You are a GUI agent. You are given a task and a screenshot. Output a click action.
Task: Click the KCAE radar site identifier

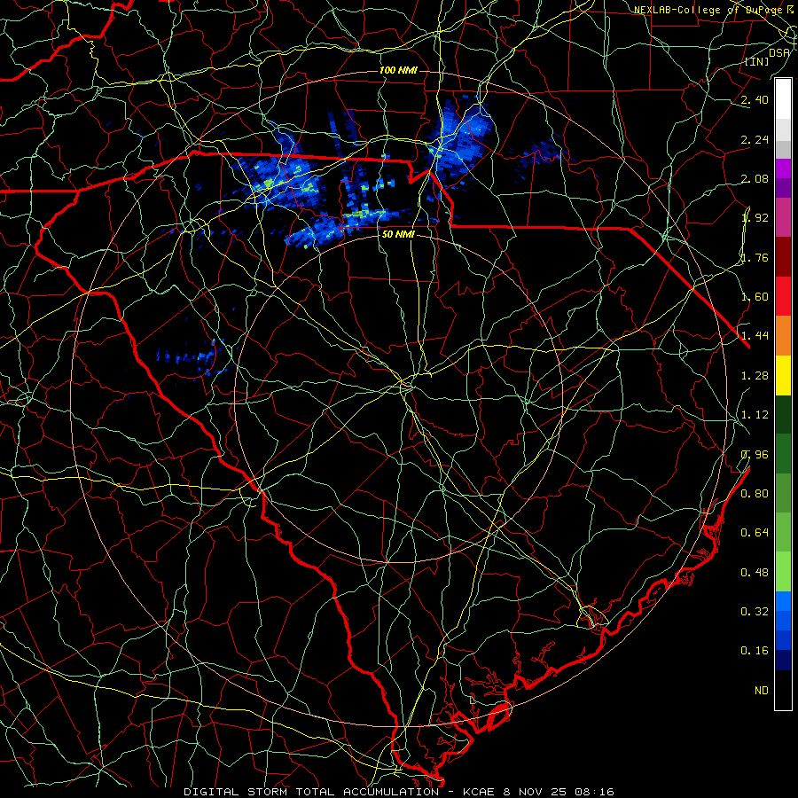coord(479,792)
